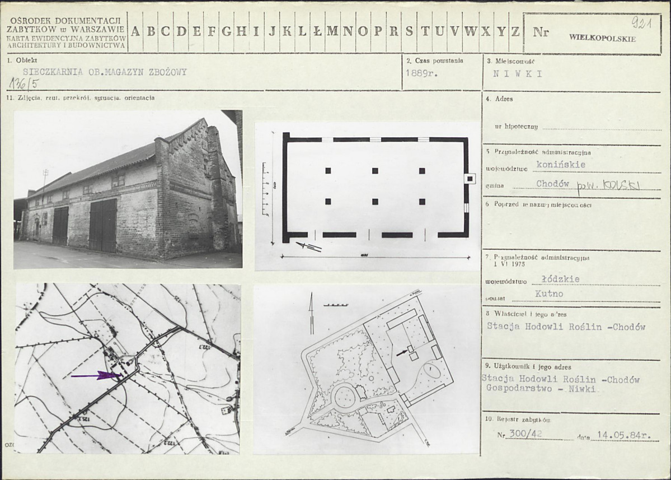The width and height of the screenshot is (671, 480).
Task: Click the label 11. Zdjęcia, rzut, przekrój
Action: click(x=81, y=97)
